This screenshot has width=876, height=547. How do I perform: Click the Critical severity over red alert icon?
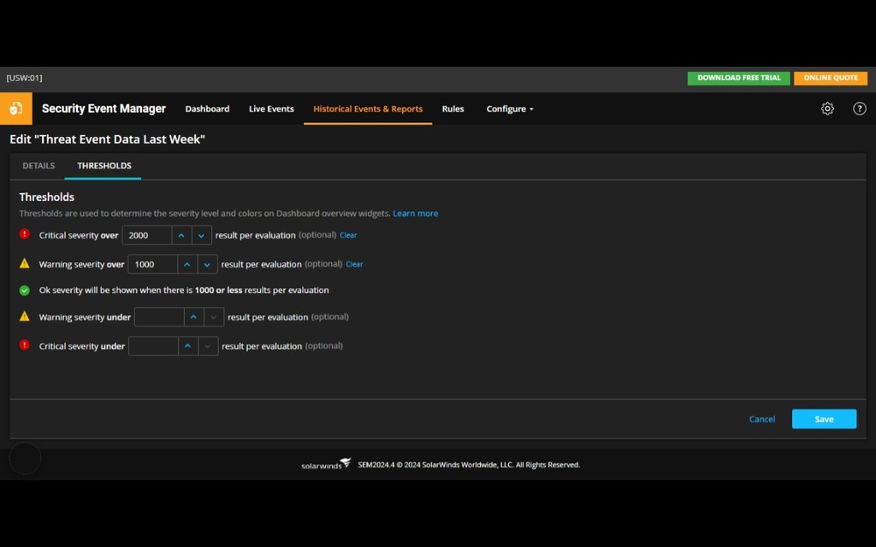point(25,233)
